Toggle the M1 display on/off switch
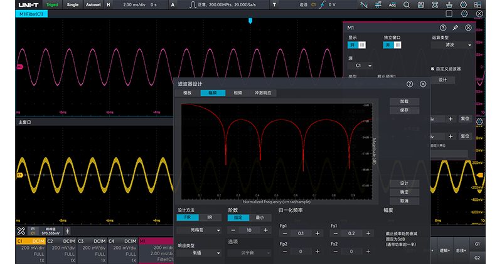The width and height of the screenshot is (502, 264). [356, 45]
